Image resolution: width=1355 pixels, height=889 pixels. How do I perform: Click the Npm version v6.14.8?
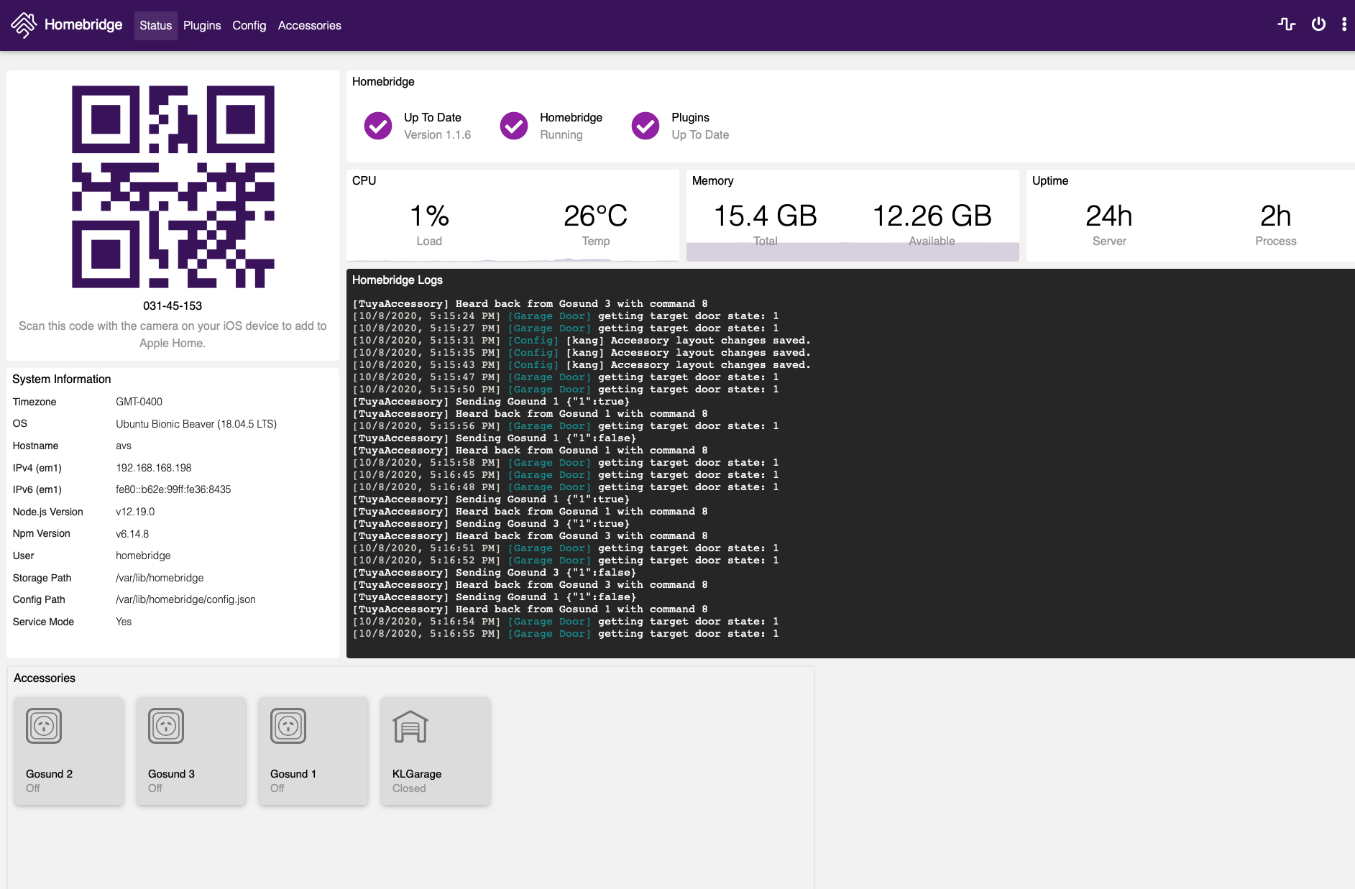click(132, 534)
